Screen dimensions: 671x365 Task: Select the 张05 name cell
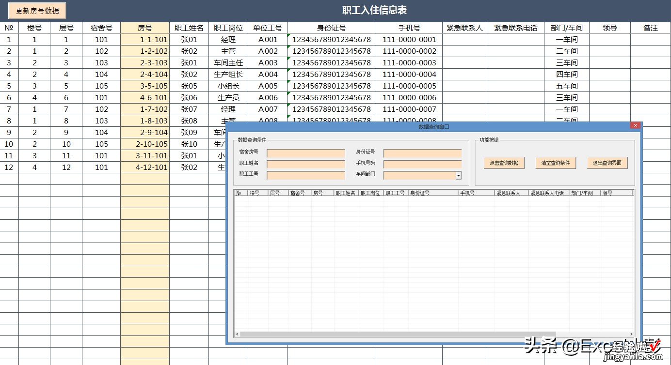click(189, 86)
